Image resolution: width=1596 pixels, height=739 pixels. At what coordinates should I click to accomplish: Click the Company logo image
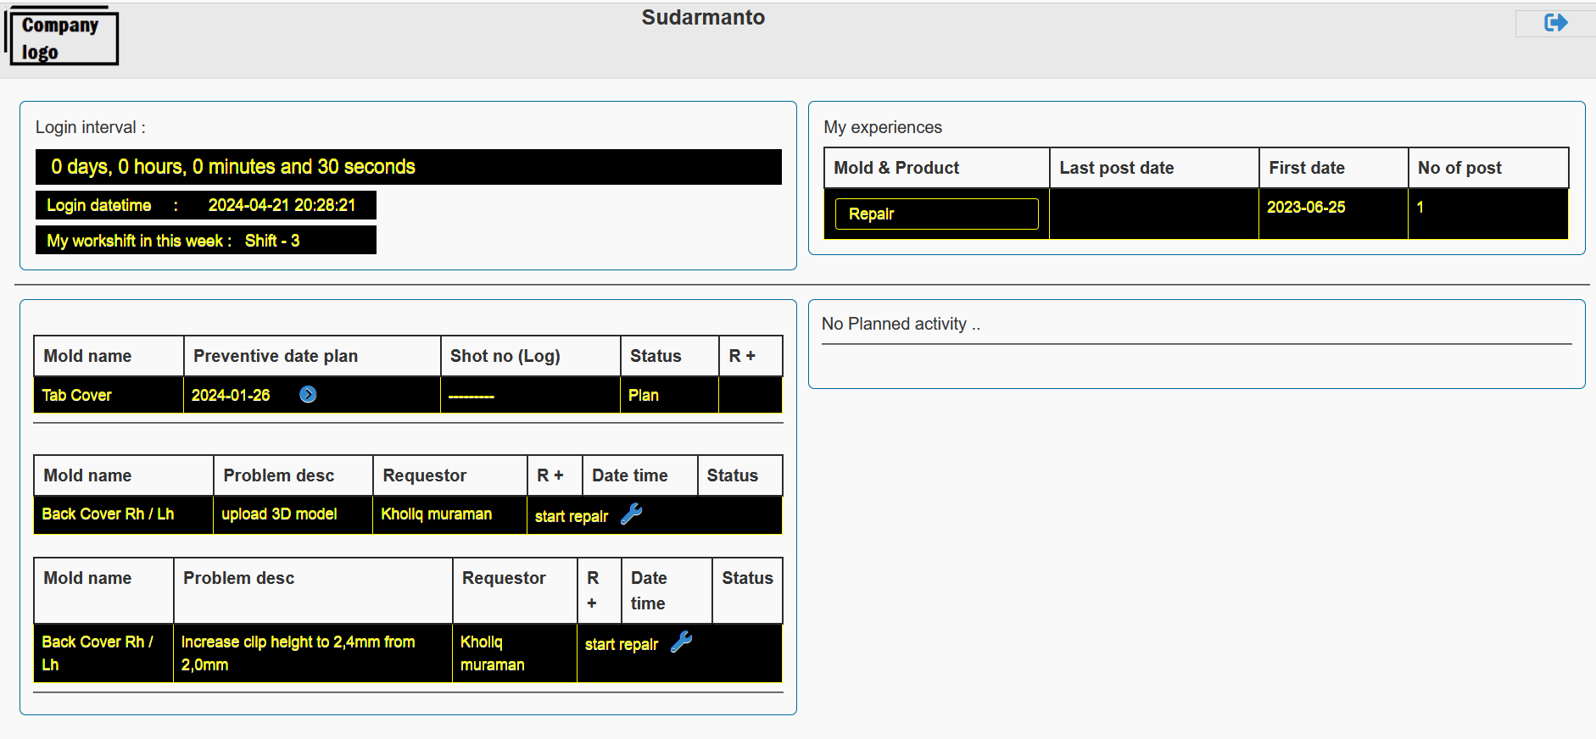(62, 38)
